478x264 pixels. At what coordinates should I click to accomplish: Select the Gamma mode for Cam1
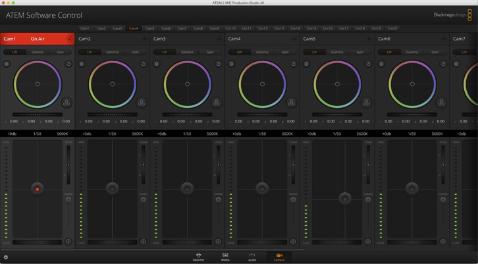tap(38, 52)
